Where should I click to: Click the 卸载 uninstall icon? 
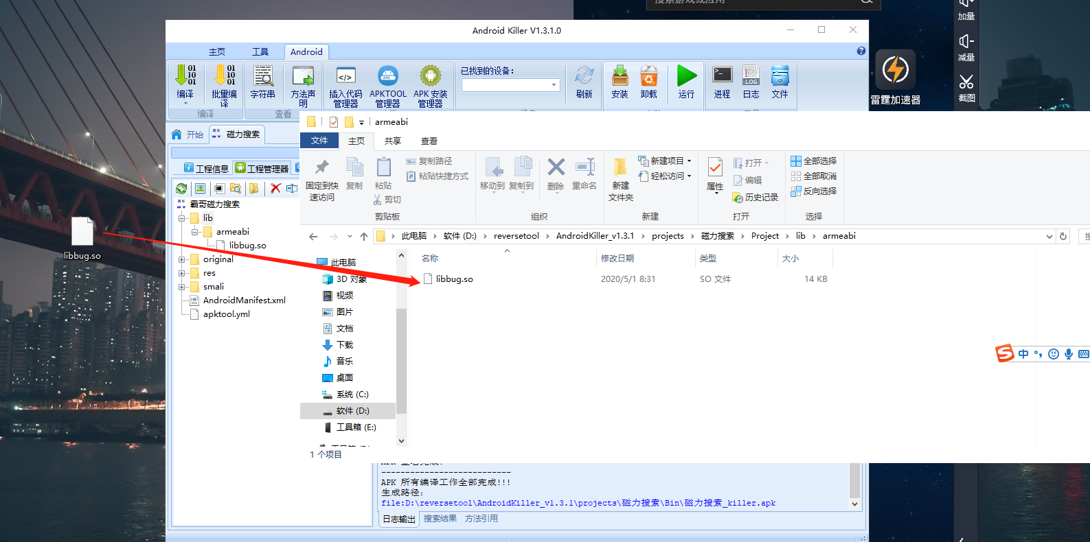[x=648, y=77]
